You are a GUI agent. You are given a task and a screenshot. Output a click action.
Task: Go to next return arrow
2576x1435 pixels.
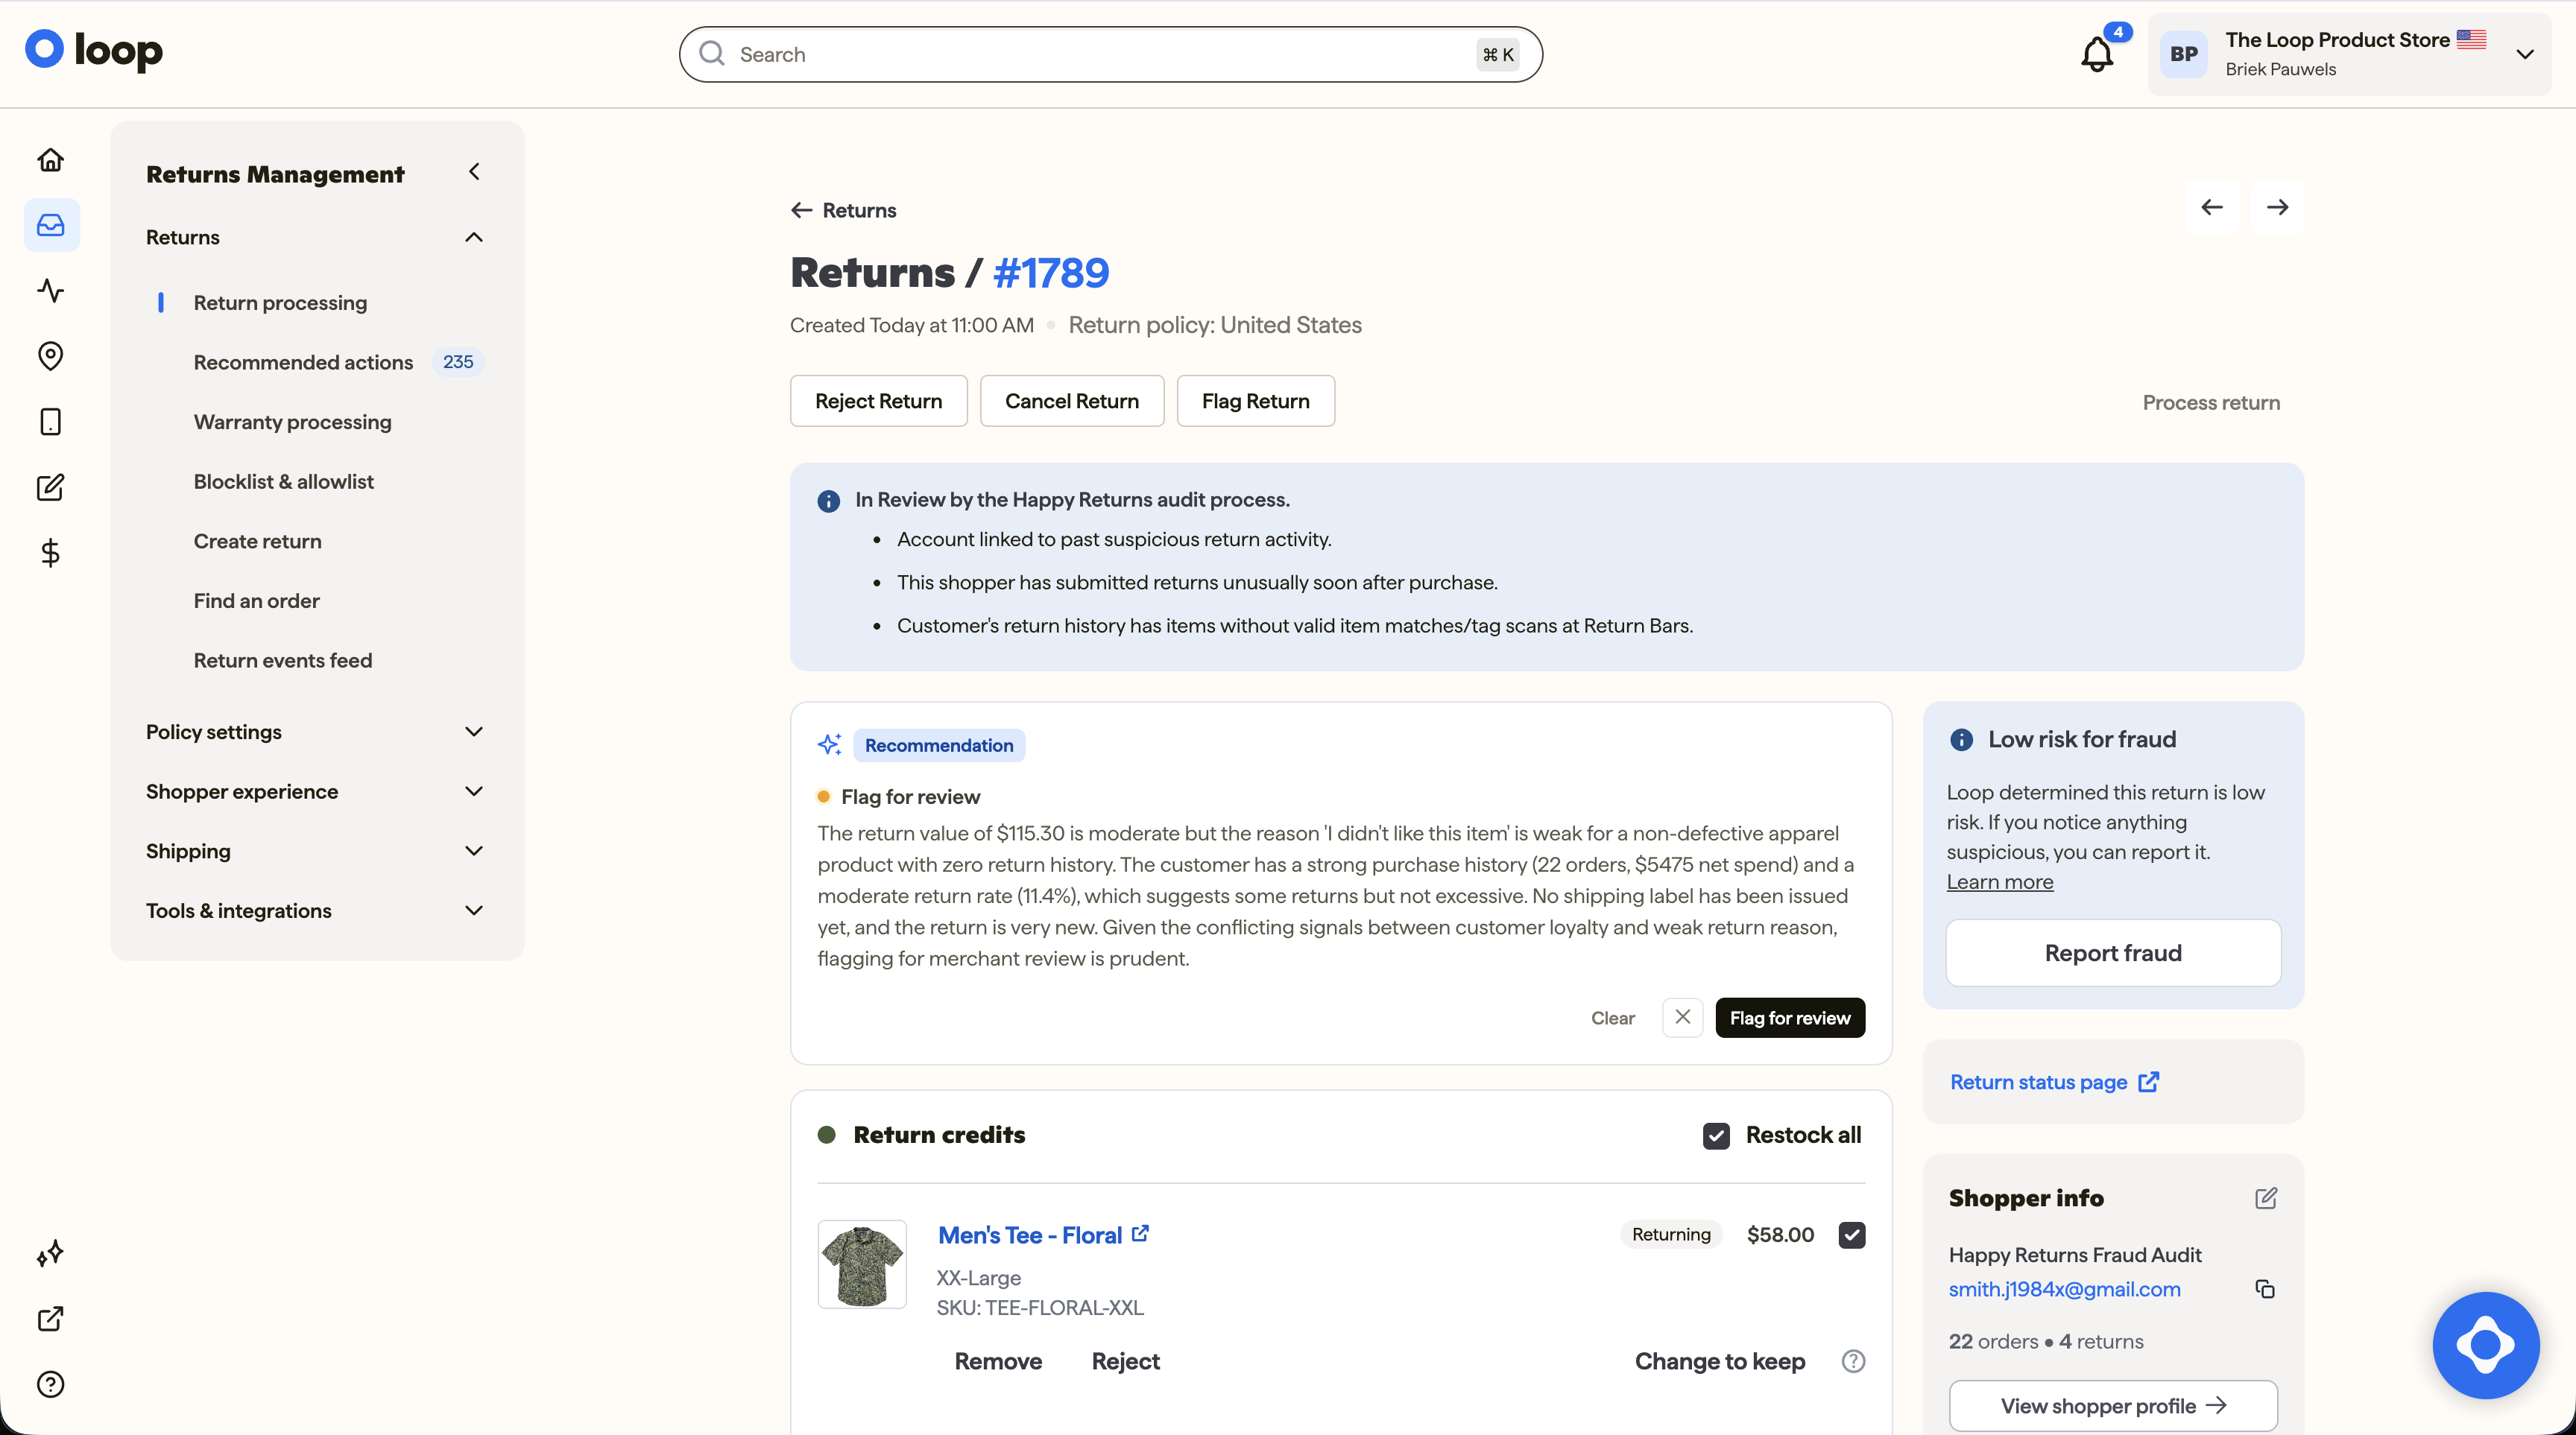pos(2277,207)
